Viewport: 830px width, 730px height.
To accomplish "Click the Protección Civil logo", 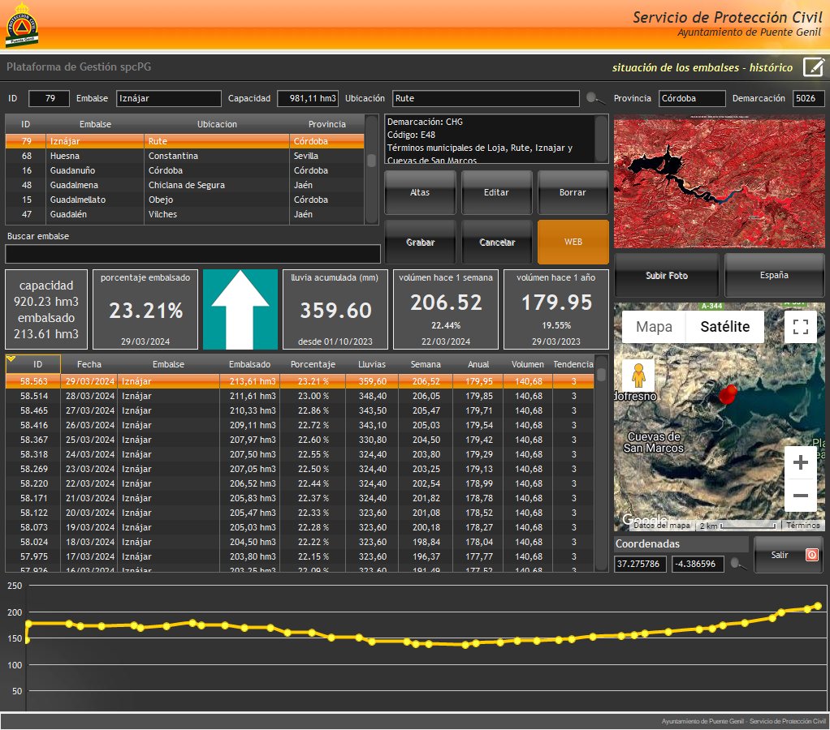I will [x=22, y=25].
